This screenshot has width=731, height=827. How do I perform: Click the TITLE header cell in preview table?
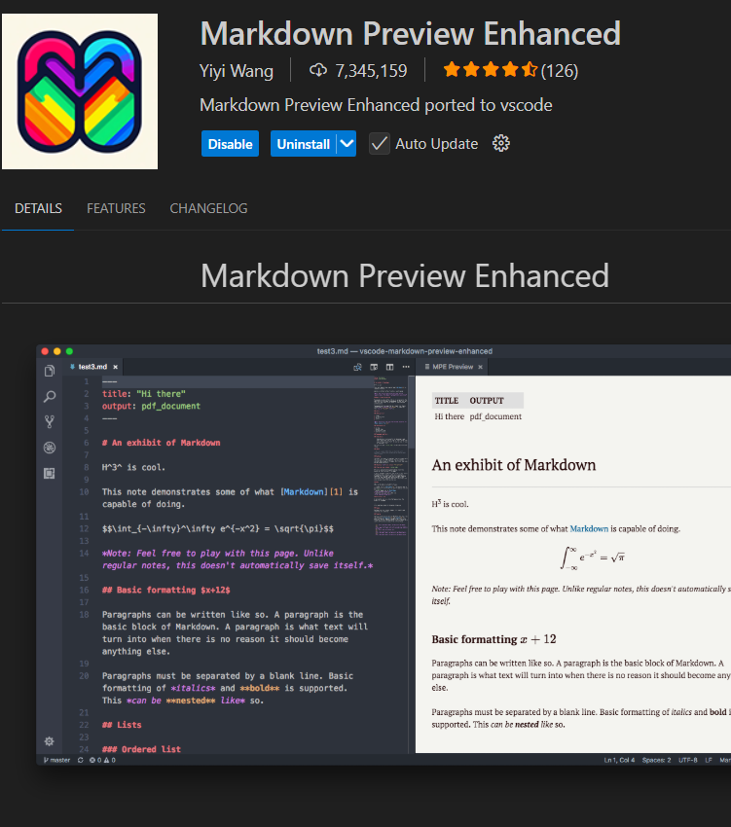[447, 400]
